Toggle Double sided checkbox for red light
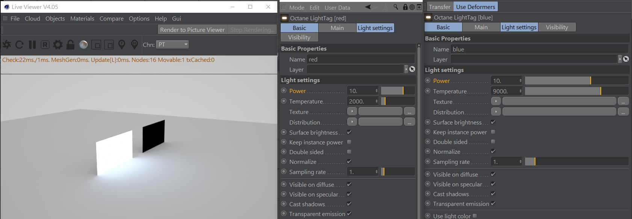Screen dimensions: 632x219 tap(349, 152)
